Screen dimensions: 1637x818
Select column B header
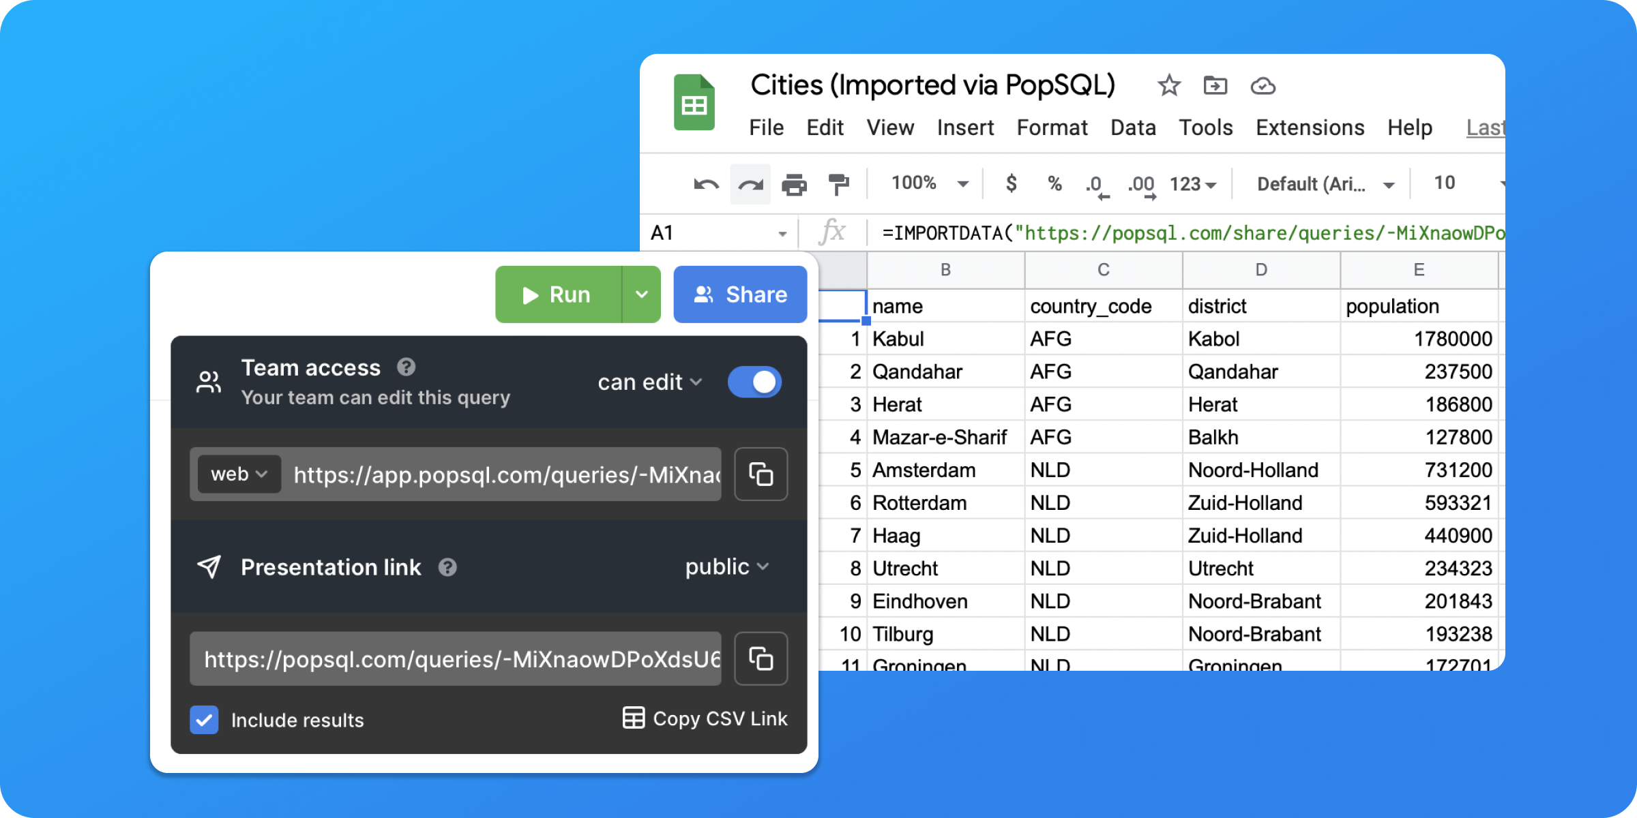coord(945,270)
